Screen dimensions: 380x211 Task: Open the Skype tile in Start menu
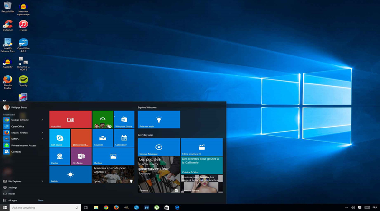pyautogui.click(x=59, y=138)
